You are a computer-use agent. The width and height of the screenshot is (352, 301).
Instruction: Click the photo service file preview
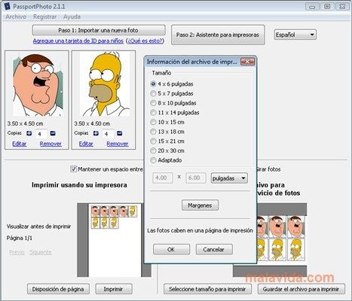282,240
